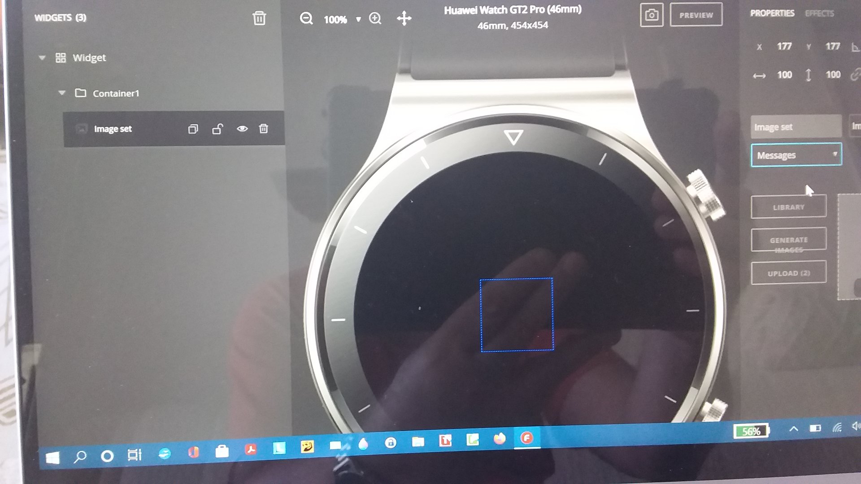Duplicate the Image set layer
The width and height of the screenshot is (861, 484).
[x=193, y=129]
